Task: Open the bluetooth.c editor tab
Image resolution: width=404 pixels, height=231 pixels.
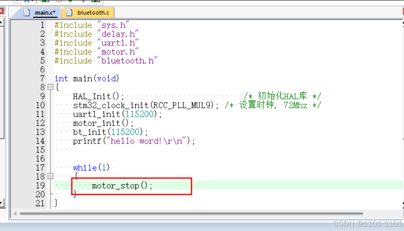Action: point(88,13)
